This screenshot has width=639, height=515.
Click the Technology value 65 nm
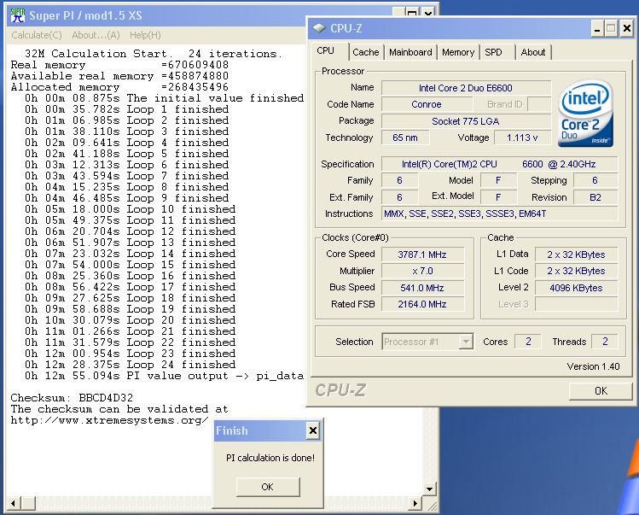405,138
